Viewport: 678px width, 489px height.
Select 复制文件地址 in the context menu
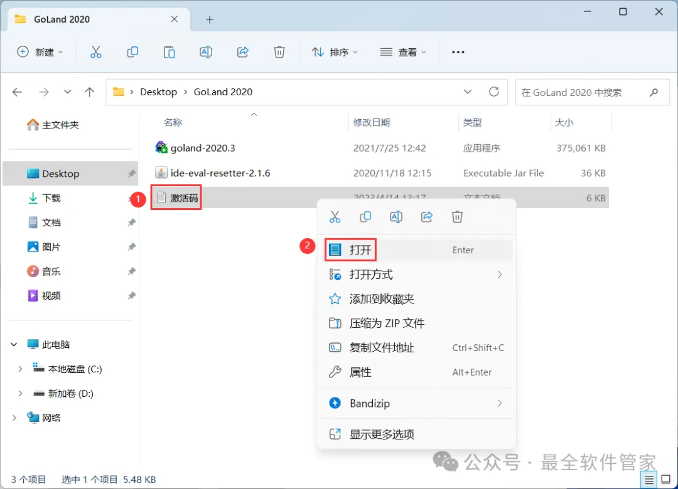[416, 348]
